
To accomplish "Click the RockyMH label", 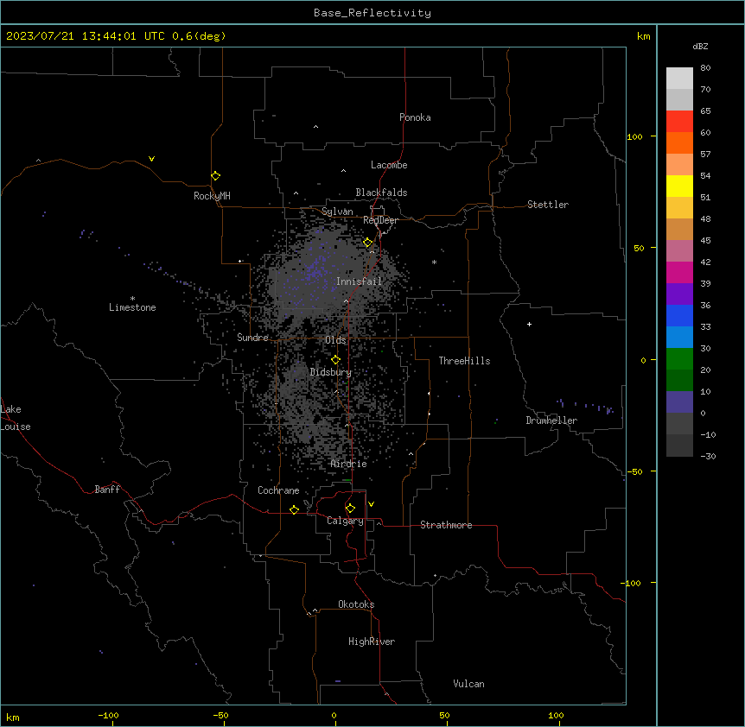I will (x=212, y=196).
